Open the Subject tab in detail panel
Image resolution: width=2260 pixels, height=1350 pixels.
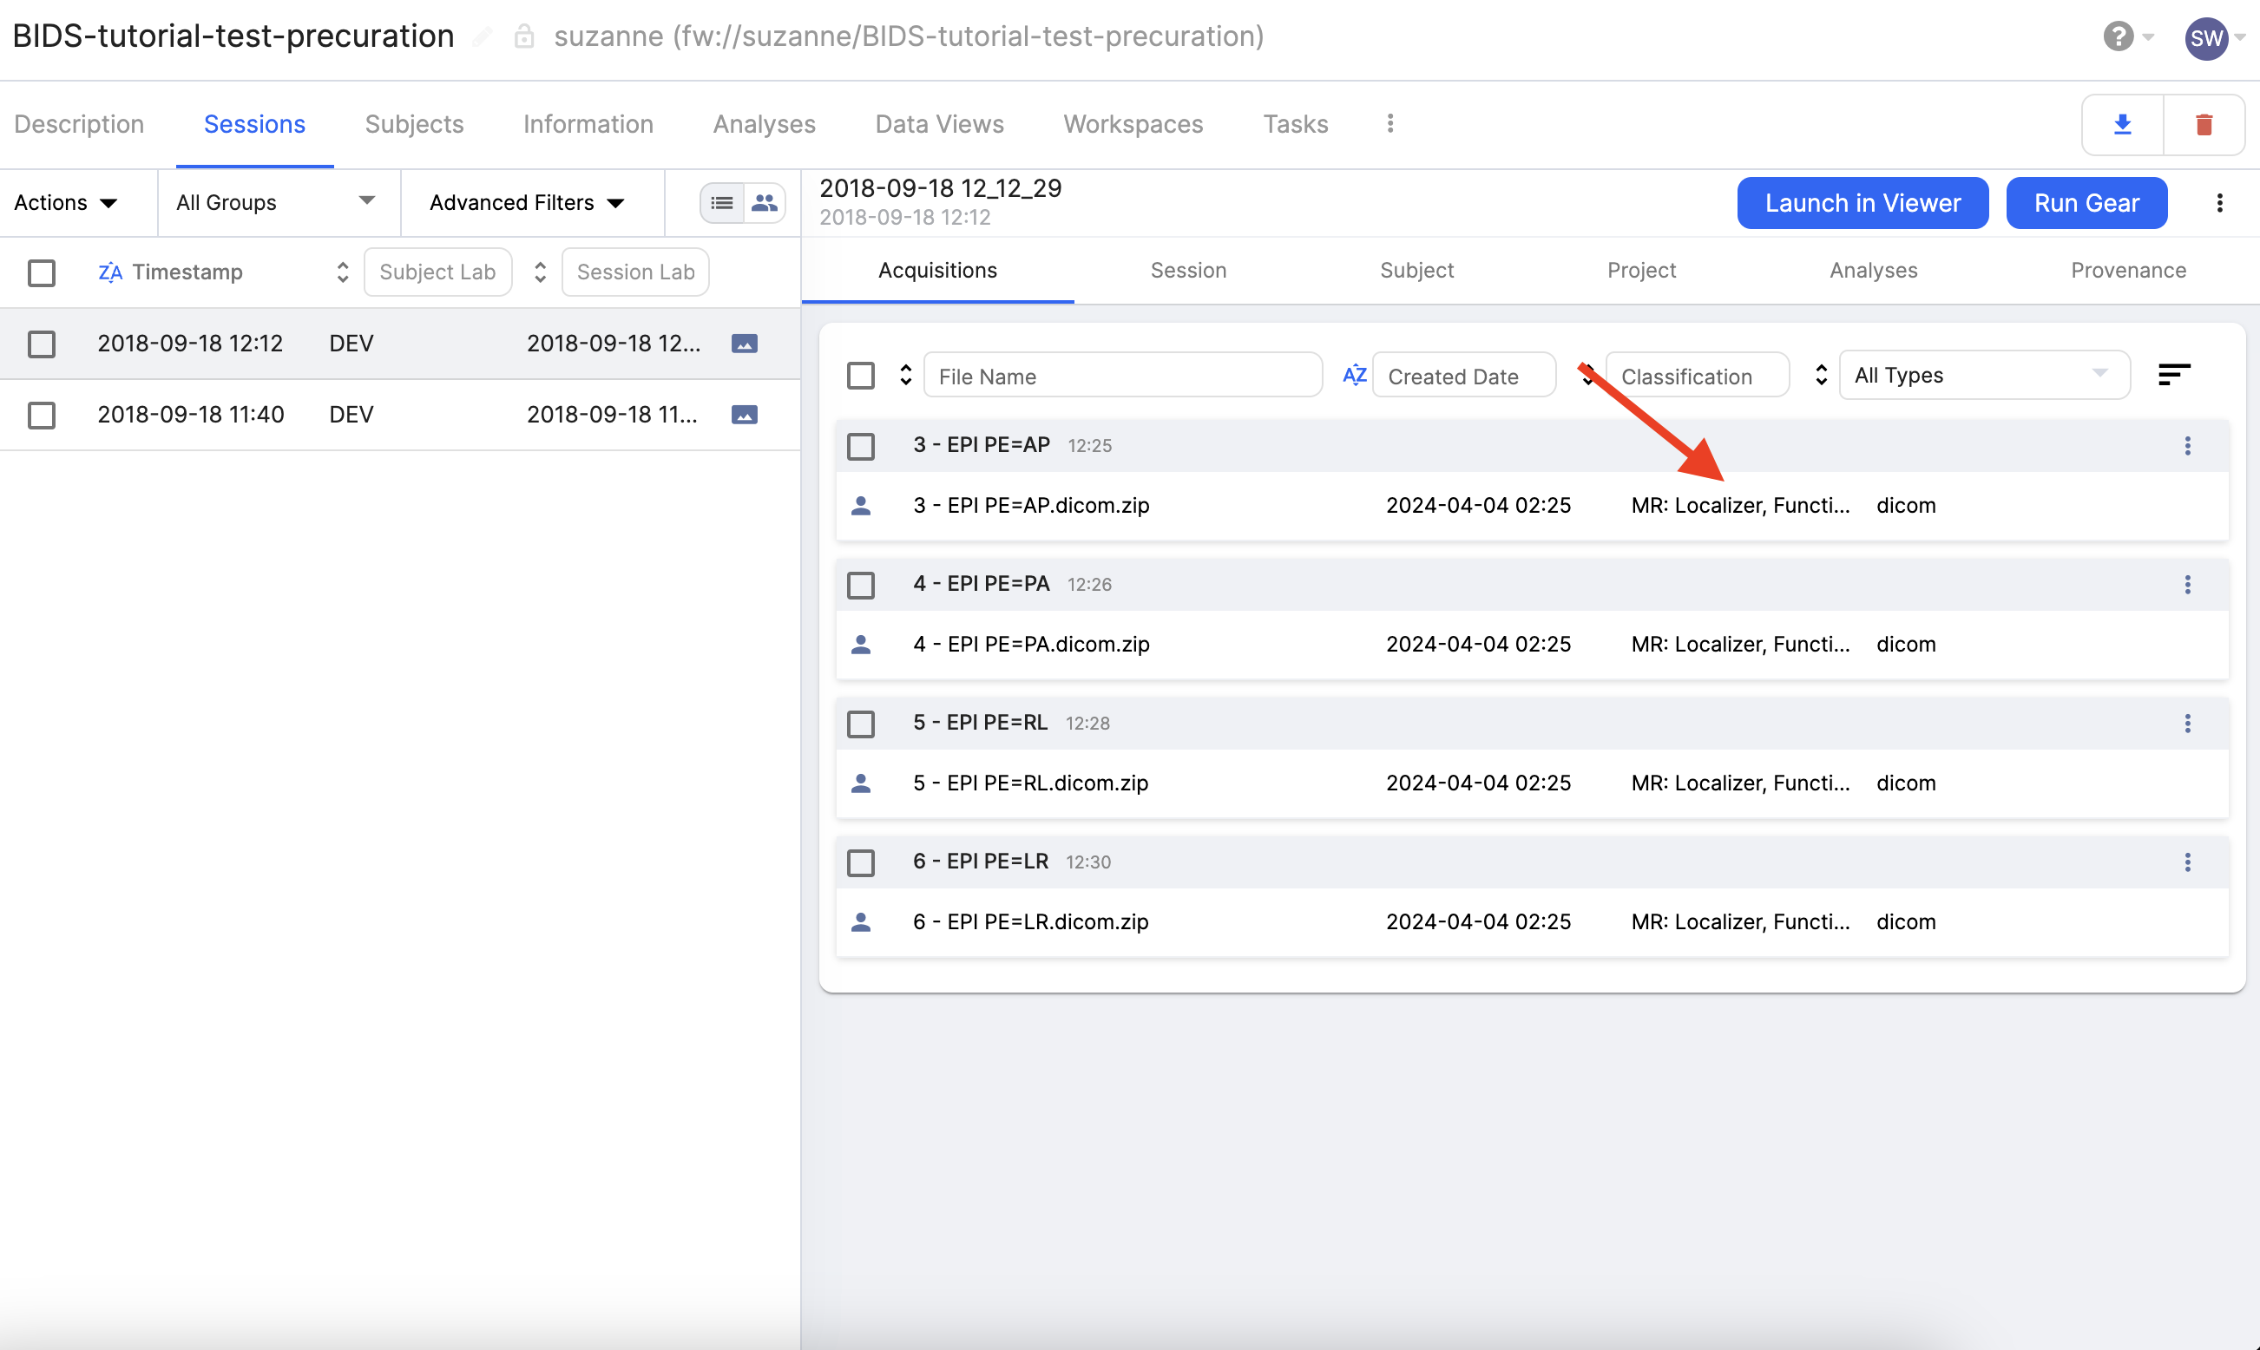[1416, 270]
